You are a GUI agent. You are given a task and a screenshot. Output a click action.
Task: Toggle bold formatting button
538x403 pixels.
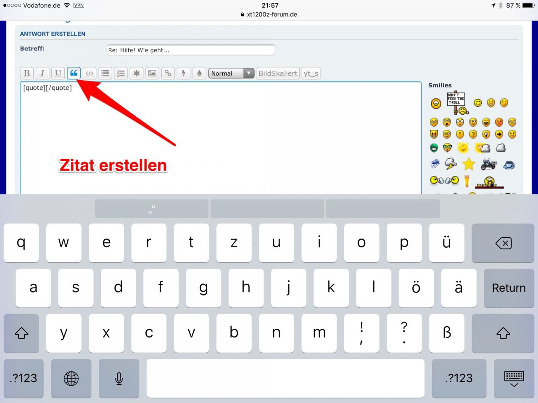click(x=27, y=73)
